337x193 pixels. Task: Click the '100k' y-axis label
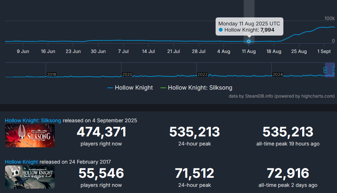[329, 18]
